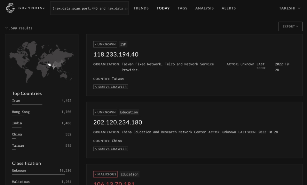Navigate to the ALERTS section

point(228,8)
